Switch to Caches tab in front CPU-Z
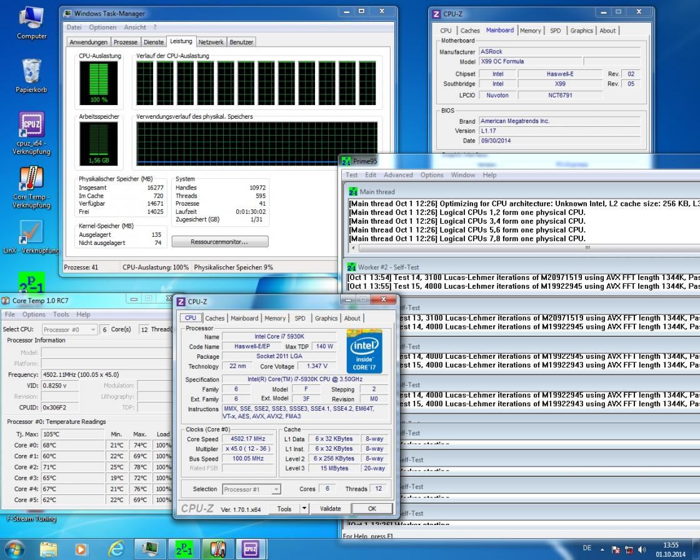 coord(215,318)
